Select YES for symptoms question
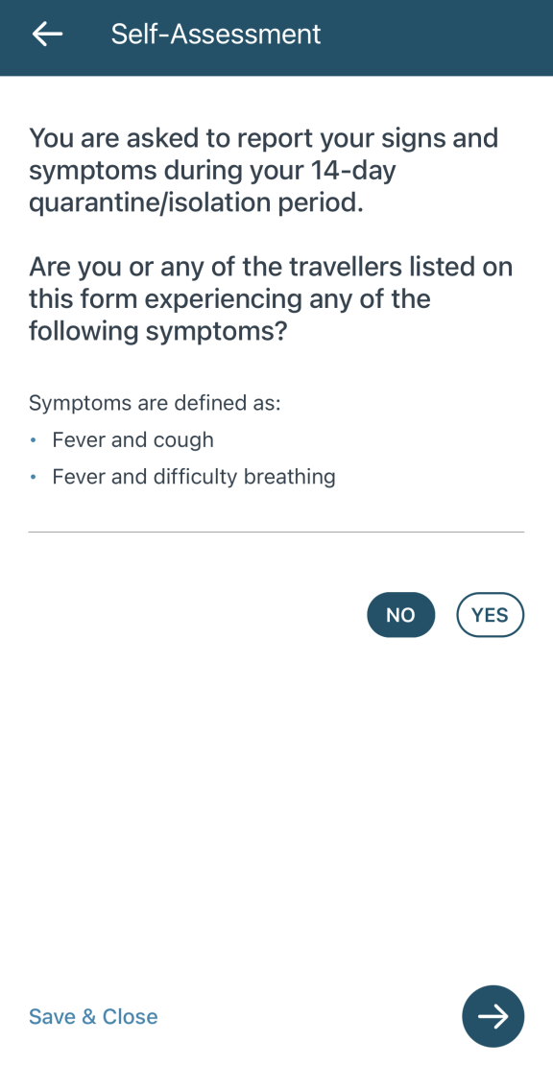This screenshot has width=553, height=1065. 491,615
